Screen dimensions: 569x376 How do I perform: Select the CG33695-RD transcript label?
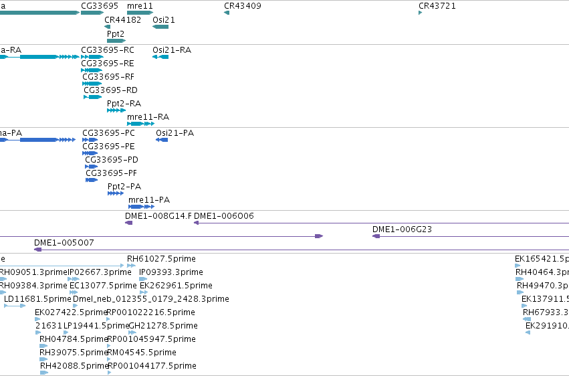(111, 90)
